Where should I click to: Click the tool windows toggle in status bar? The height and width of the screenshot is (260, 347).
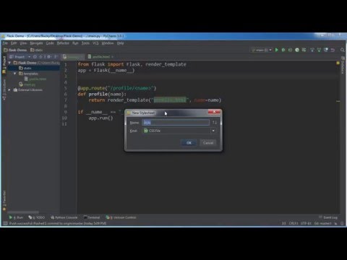(5, 223)
